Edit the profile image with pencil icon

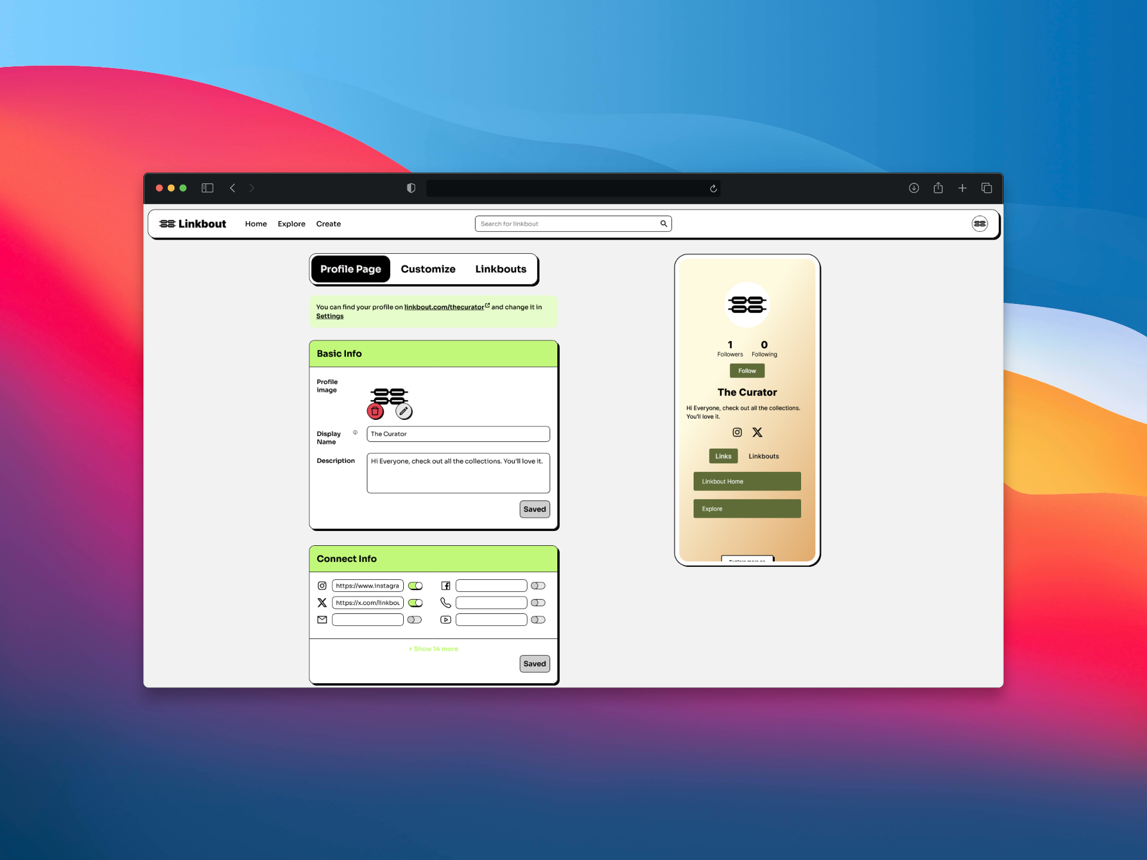404,411
